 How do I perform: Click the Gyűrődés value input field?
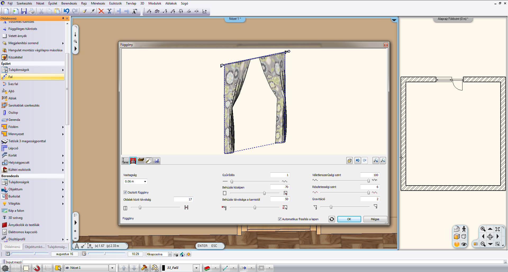tap(280, 175)
